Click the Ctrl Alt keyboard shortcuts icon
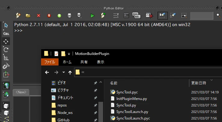Image resolution: width=222 pixels, height=122 pixels. coord(136,16)
